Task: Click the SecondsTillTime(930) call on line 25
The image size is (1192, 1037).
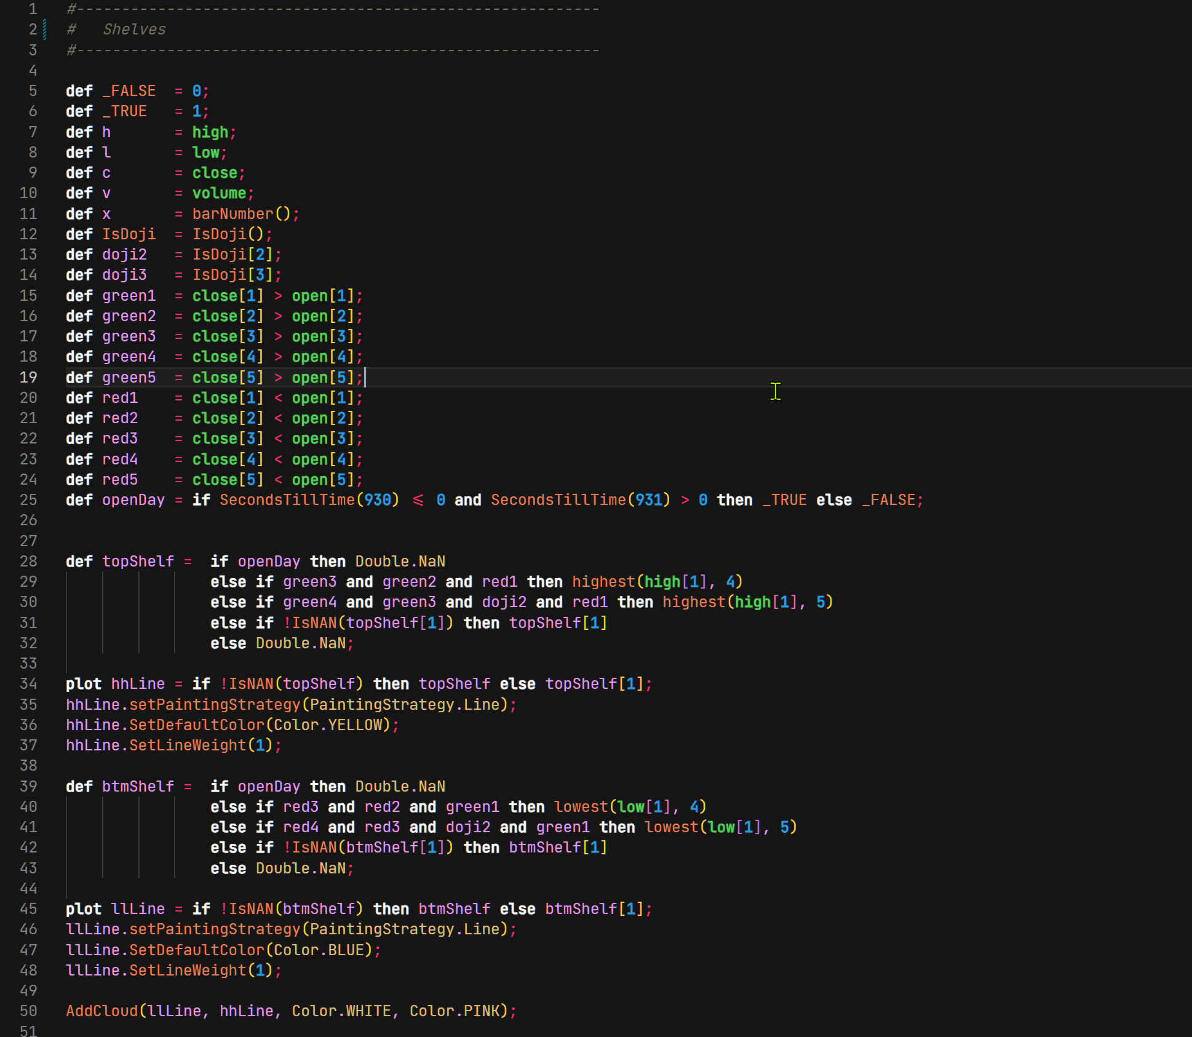Action: tap(308, 499)
